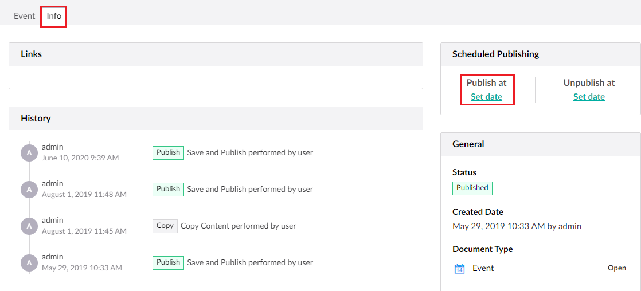This screenshot has width=641, height=291.
Task: Click the Published status badge
Action: point(472,188)
